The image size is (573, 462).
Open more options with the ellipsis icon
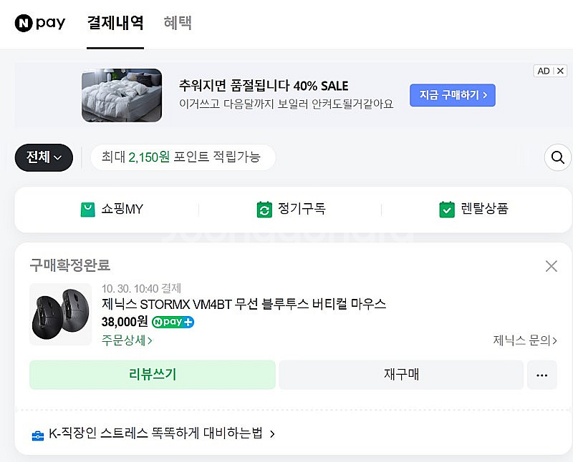pyautogui.click(x=542, y=375)
